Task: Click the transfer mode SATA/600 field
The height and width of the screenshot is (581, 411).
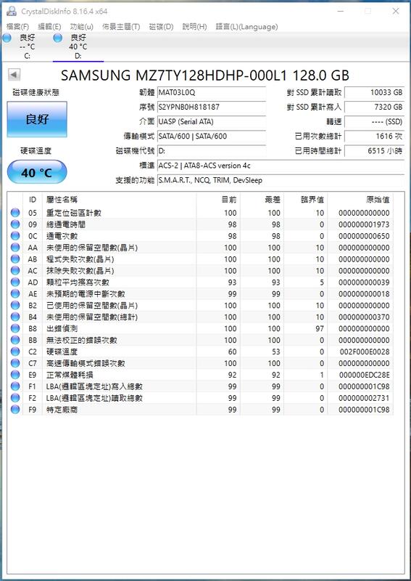Action: 212,136
